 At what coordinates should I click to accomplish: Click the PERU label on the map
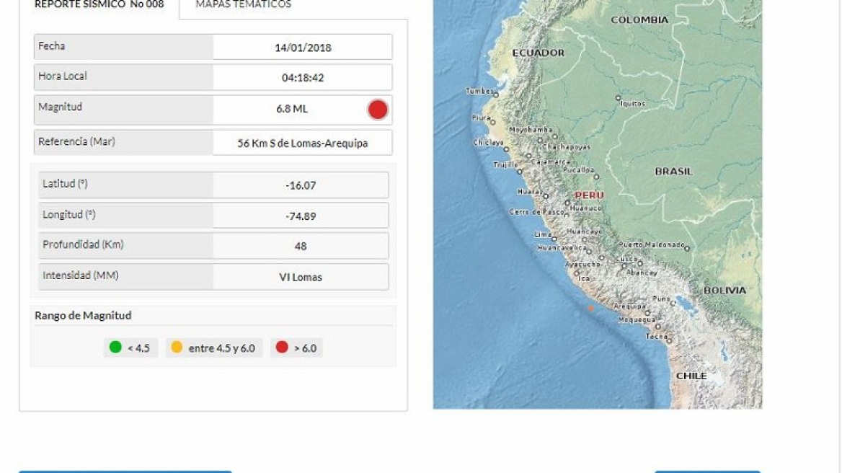pos(589,195)
